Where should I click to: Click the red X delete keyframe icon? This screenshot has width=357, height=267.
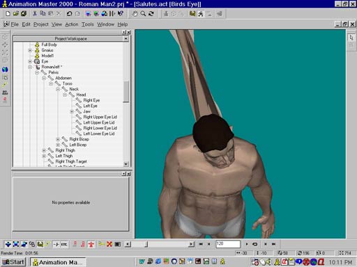[x=109, y=244]
